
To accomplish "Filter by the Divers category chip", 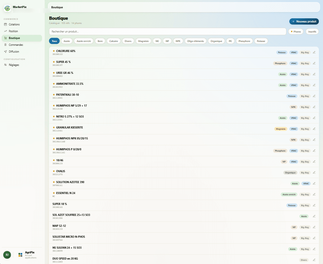I will click(x=128, y=41).
